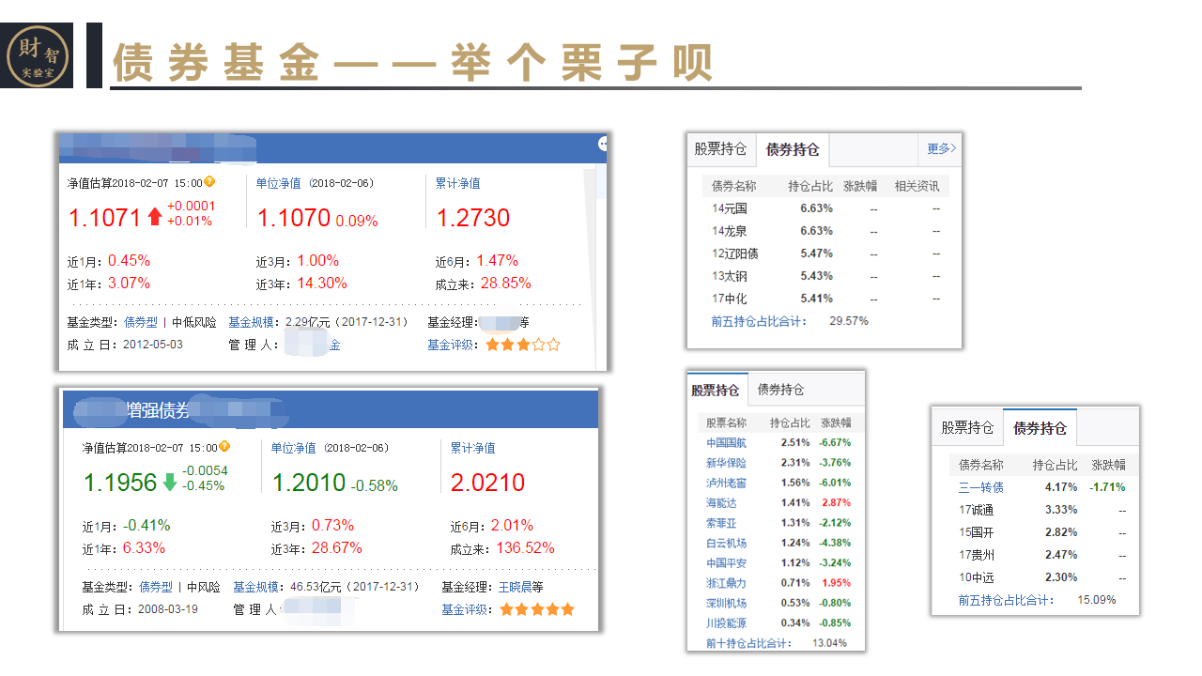Viewport: 1202px width, 676px height.
Task: Click 基金评级 link beside five stars
Action: [x=467, y=609]
